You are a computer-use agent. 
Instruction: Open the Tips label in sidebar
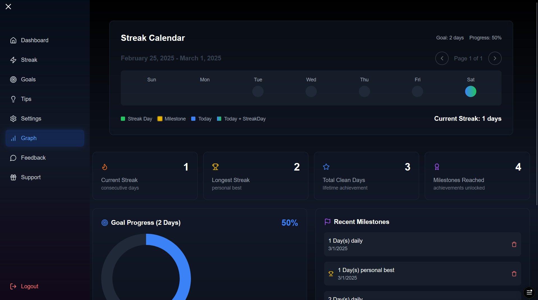click(26, 99)
